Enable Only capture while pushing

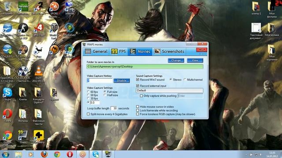pyautogui.click(x=141, y=96)
